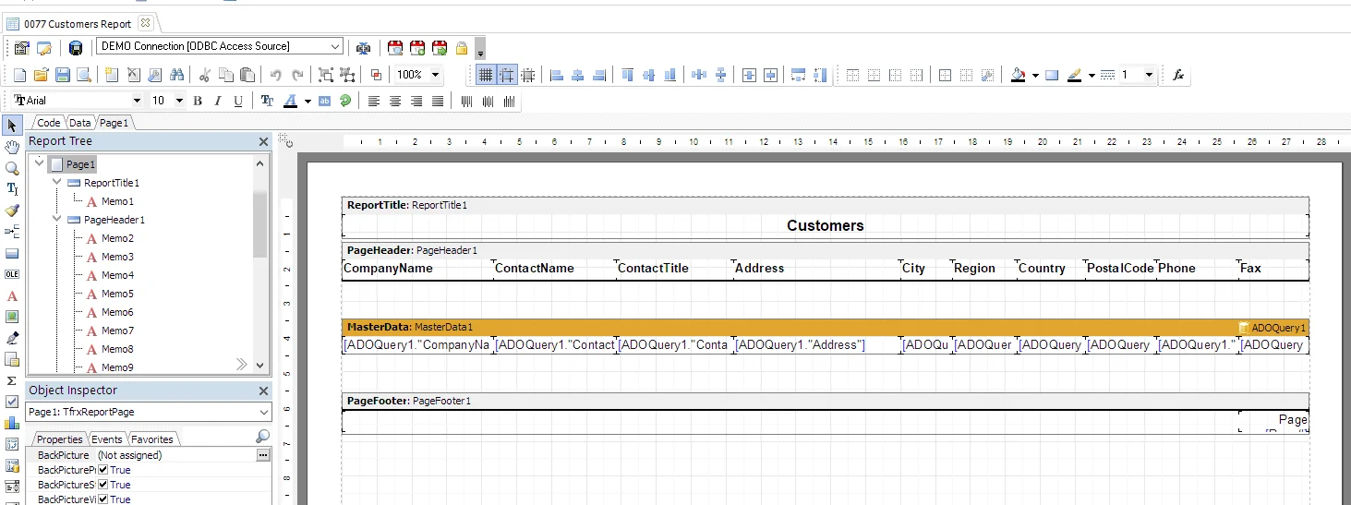
Task: Toggle Bold formatting
Action: (x=197, y=101)
